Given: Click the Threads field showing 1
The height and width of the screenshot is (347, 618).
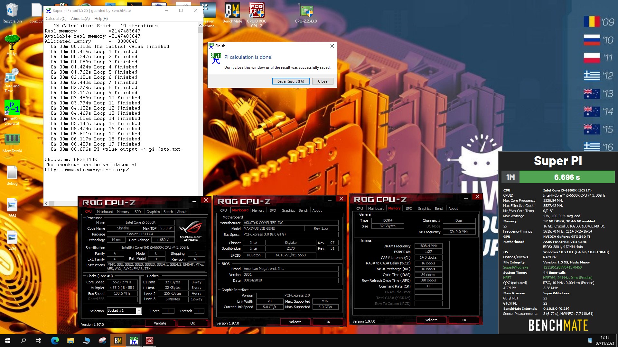Looking at the screenshot, I should point(199,311).
